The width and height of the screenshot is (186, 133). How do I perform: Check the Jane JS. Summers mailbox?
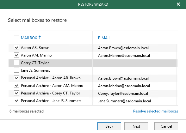pos(16,70)
